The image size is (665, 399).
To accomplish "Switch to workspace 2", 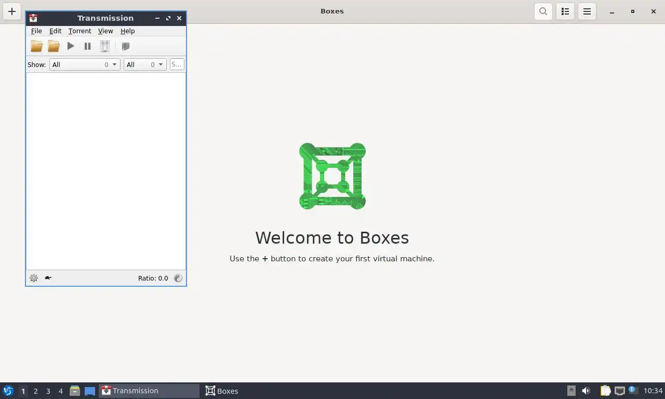I will coord(35,391).
